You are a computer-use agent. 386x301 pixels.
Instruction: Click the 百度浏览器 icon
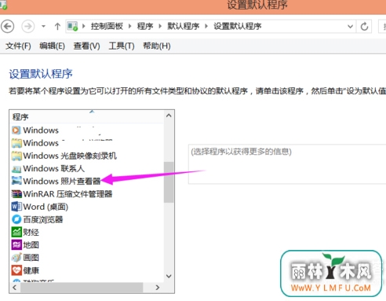(x=16, y=219)
